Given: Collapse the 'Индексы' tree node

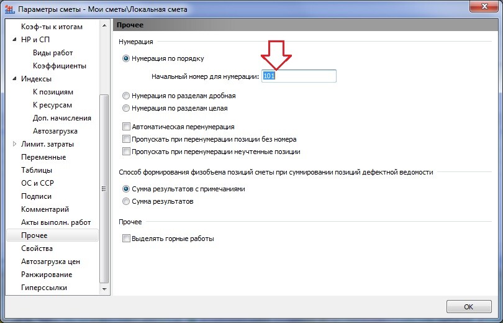Looking at the screenshot, I should 14,79.
